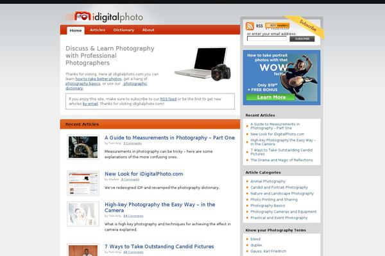
Task: Click the New Look article thumbnail
Action: point(83,183)
